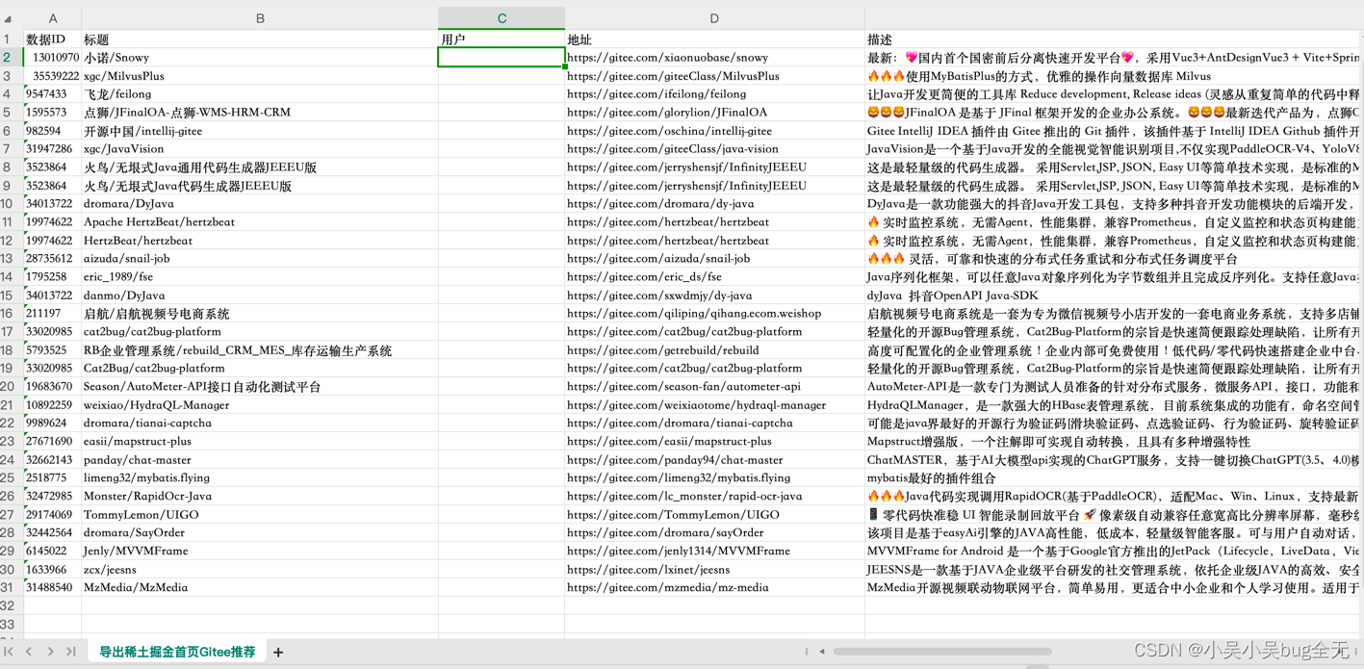Go to previous sheet using arrow
The height and width of the screenshot is (669, 1364).
pyautogui.click(x=29, y=652)
